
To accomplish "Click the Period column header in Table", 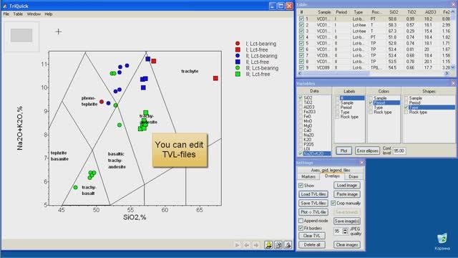I will tap(341, 12).
